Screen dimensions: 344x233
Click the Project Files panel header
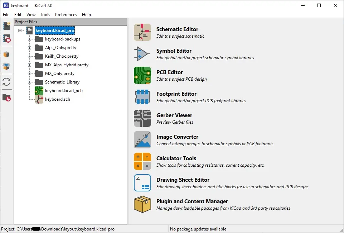71,22
